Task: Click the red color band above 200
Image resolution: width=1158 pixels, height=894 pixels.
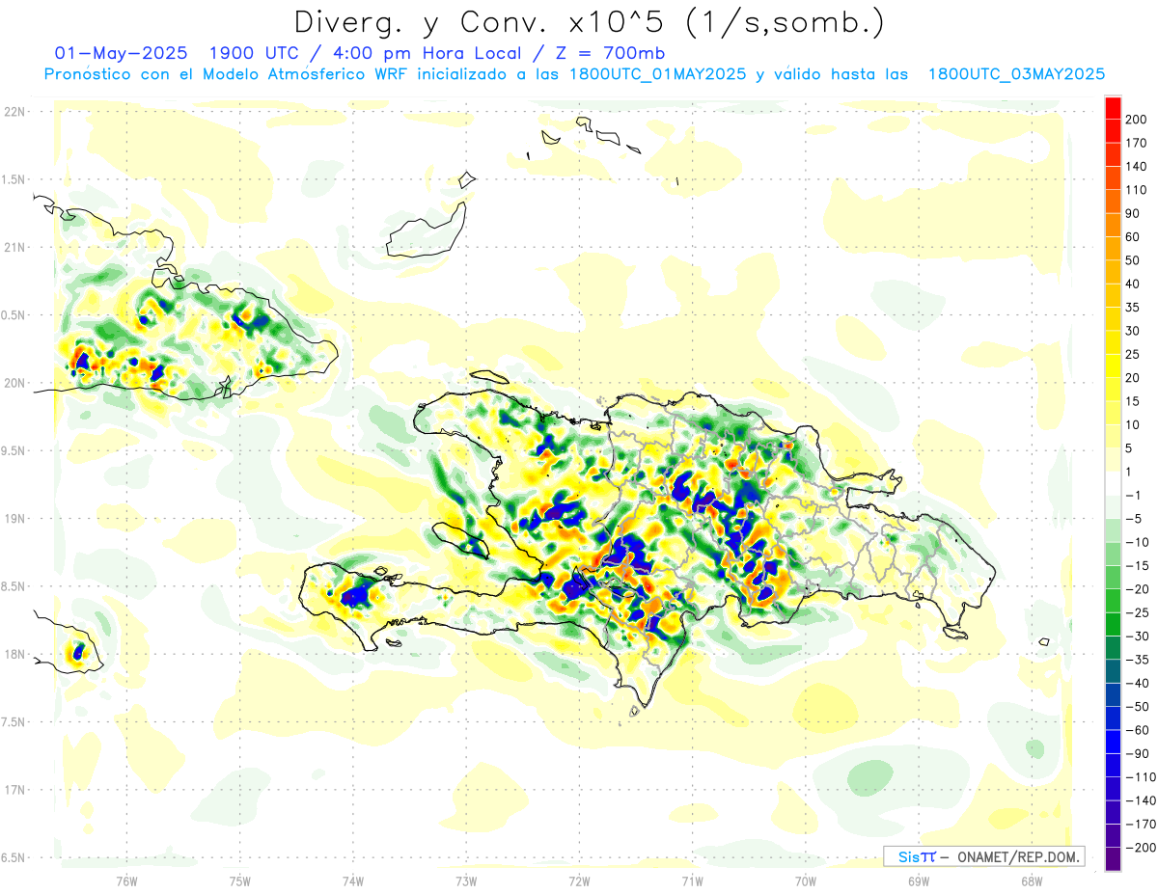Action: (1113, 108)
